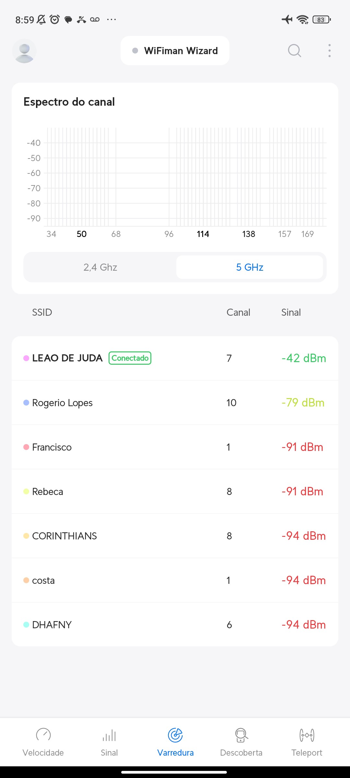The image size is (350, 778).
Task: Tap the search magnifier icon
Action: pyautogui.click(x=294, y=51)
